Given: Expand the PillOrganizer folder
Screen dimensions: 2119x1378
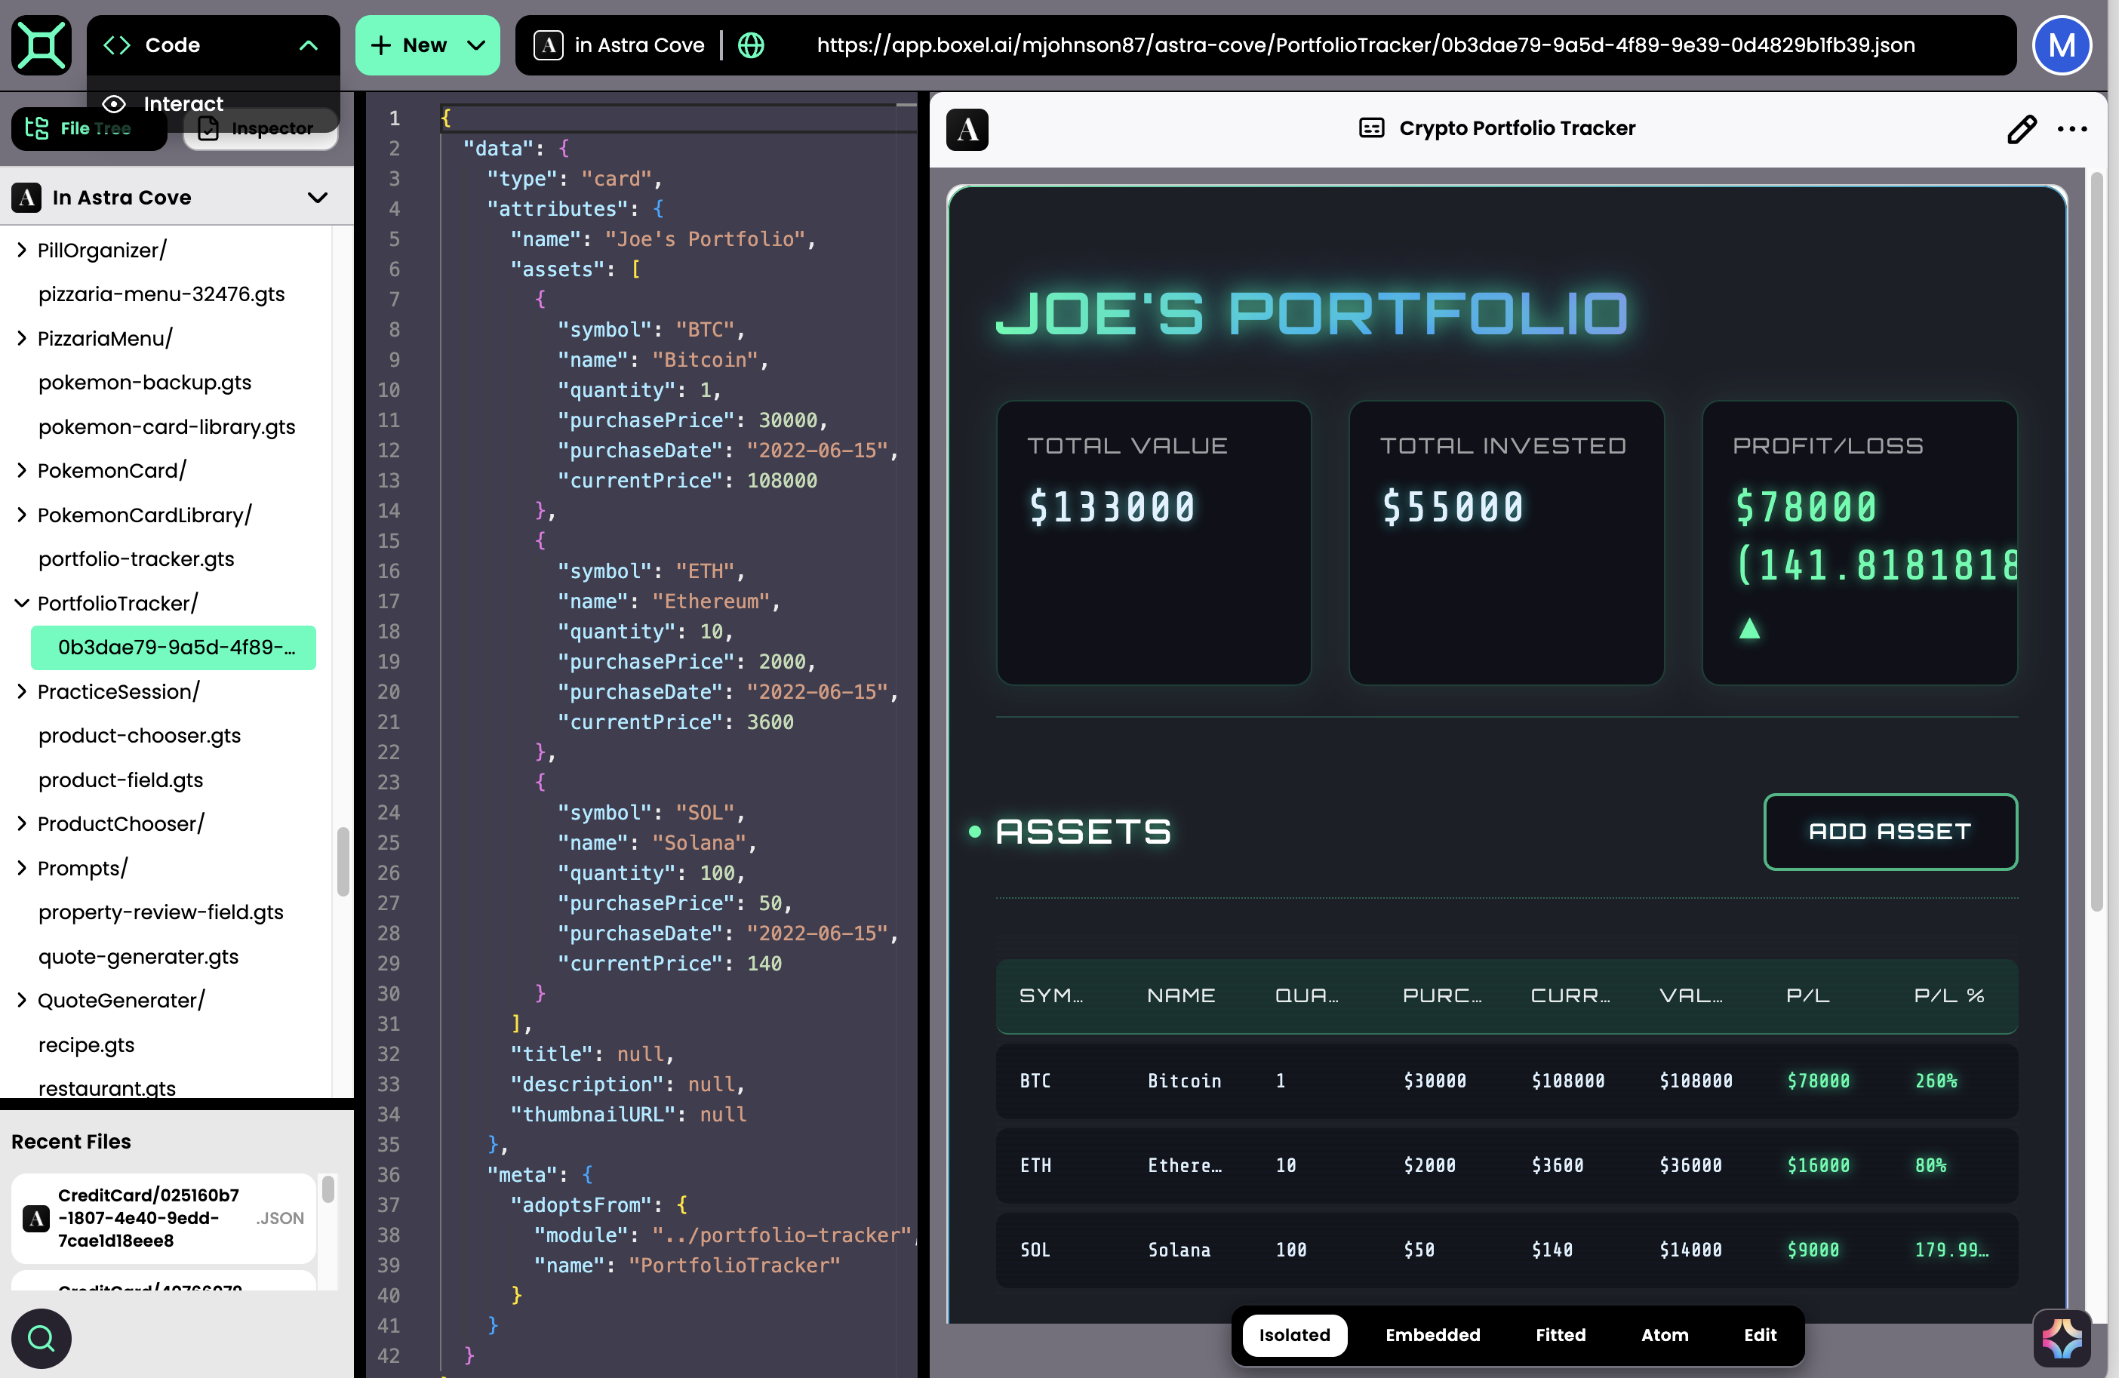Looking at the screenshot, I should coord(21,250).
